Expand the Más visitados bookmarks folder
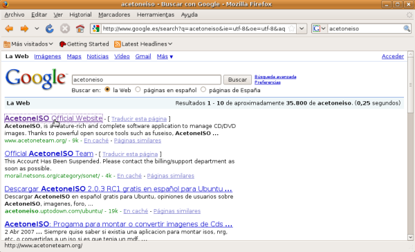This screenshot has height=252, width=415. click(28, 44)
